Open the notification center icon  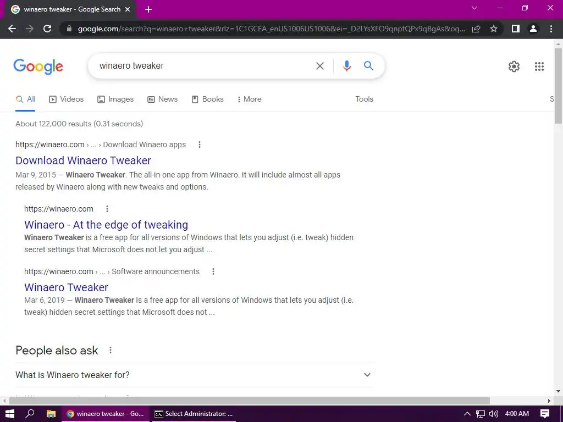tap(545, 414)
